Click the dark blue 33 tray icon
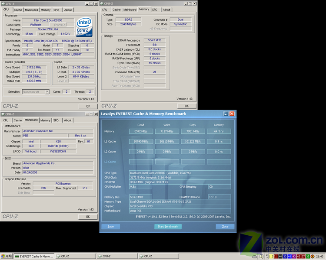 (285, 257)
